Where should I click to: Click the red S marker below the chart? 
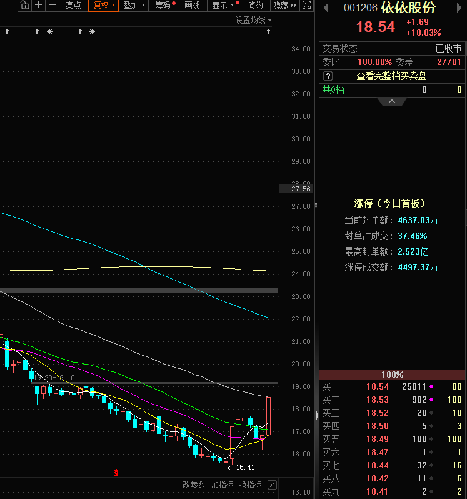(x=116, y=473)
